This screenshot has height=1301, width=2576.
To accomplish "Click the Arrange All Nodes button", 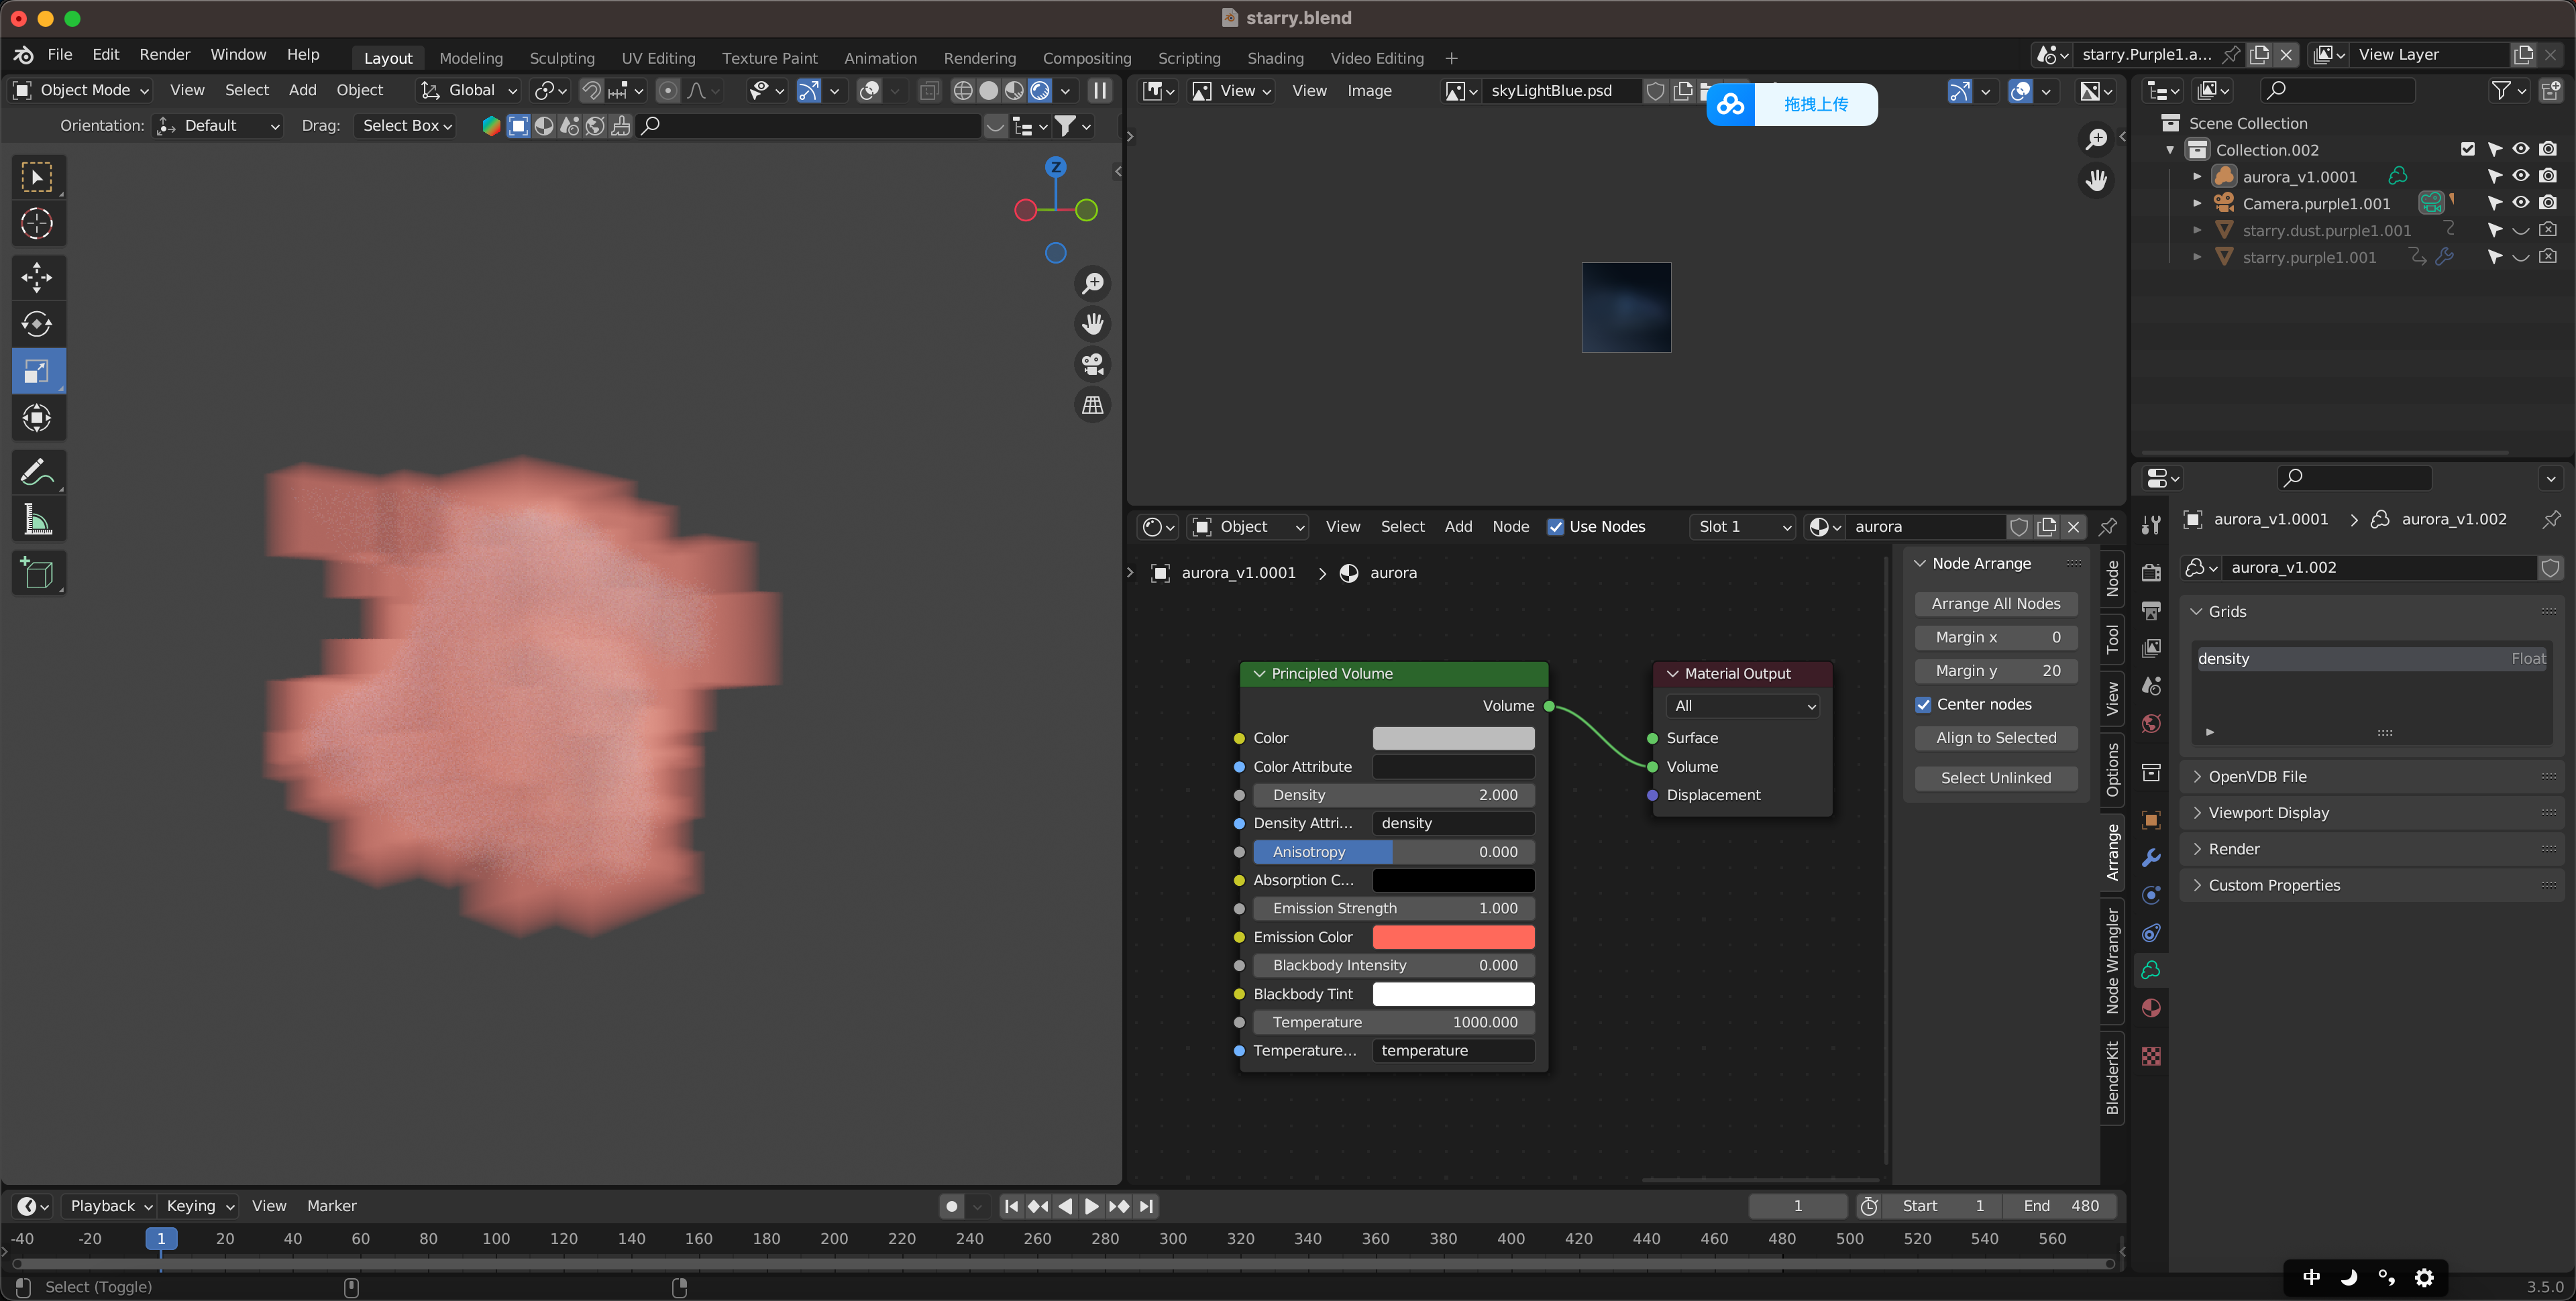I will coord(1996,604).
